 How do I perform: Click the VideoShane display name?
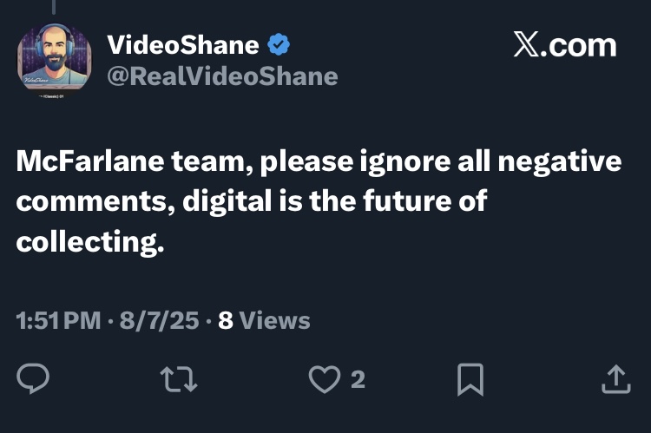pyautogui.click(x=182, y=44)
